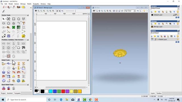Click the blue star relief tool

click(4, 72)
